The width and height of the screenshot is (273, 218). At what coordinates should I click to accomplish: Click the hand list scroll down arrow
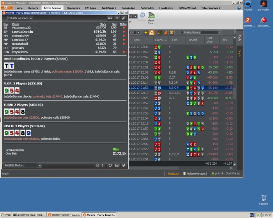tap(235, 164)
